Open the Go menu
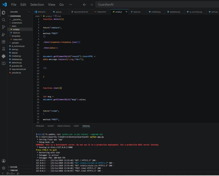The height and width of the screenshot is (176, 219). click(61, 5)
